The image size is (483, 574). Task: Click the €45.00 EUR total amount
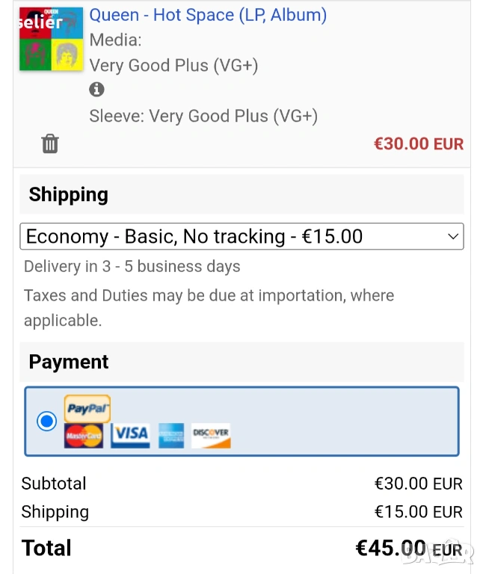tap(408, 548)
